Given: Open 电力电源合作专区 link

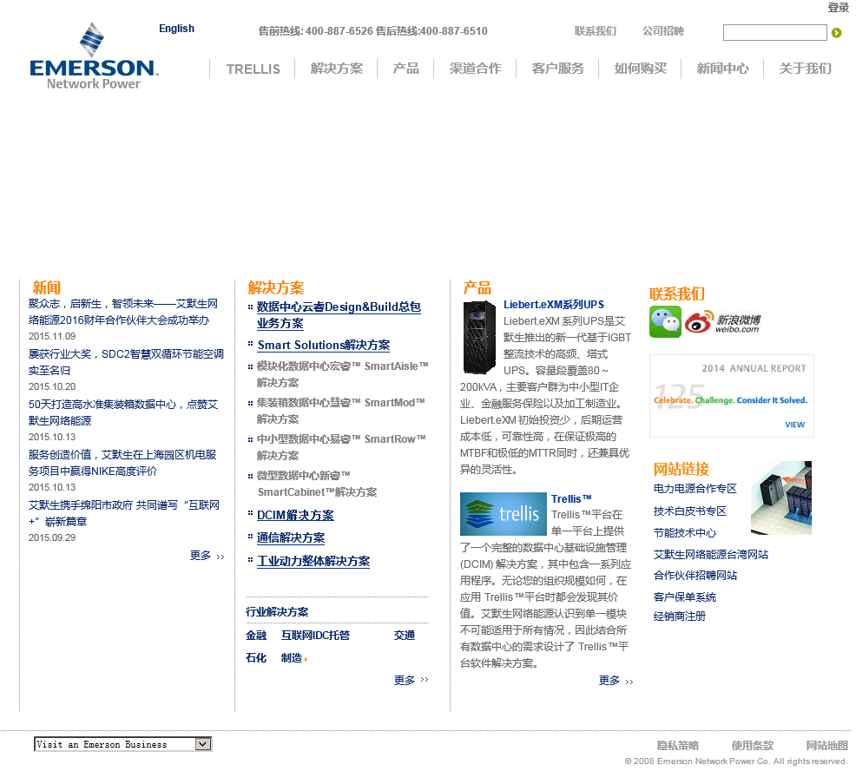Looking at the screenshot, I should click(x=695, y=489).
